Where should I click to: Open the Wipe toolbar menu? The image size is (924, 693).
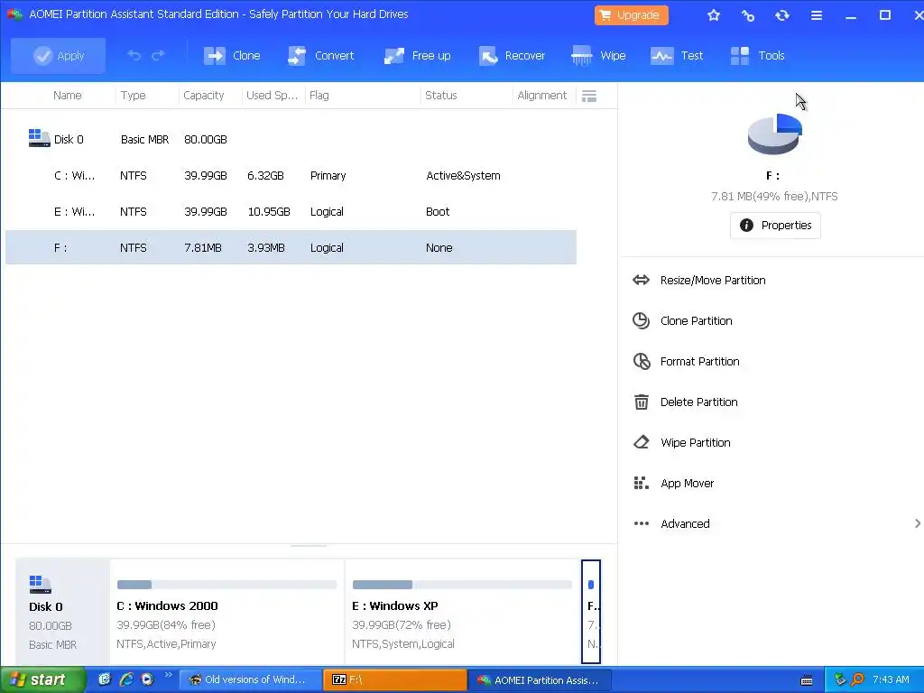598,55
